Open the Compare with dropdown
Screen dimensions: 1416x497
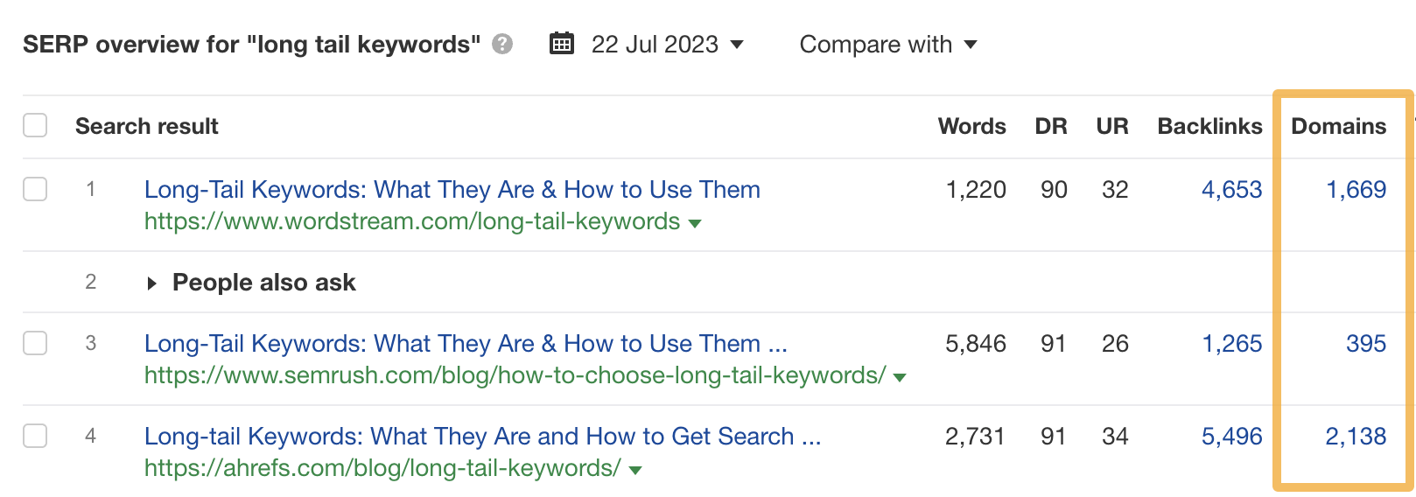point(887,45)
